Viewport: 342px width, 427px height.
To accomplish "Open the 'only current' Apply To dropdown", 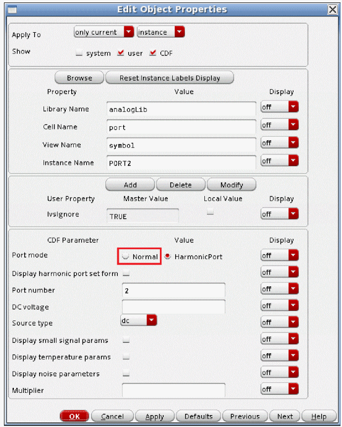I will [x=104, y=32].
